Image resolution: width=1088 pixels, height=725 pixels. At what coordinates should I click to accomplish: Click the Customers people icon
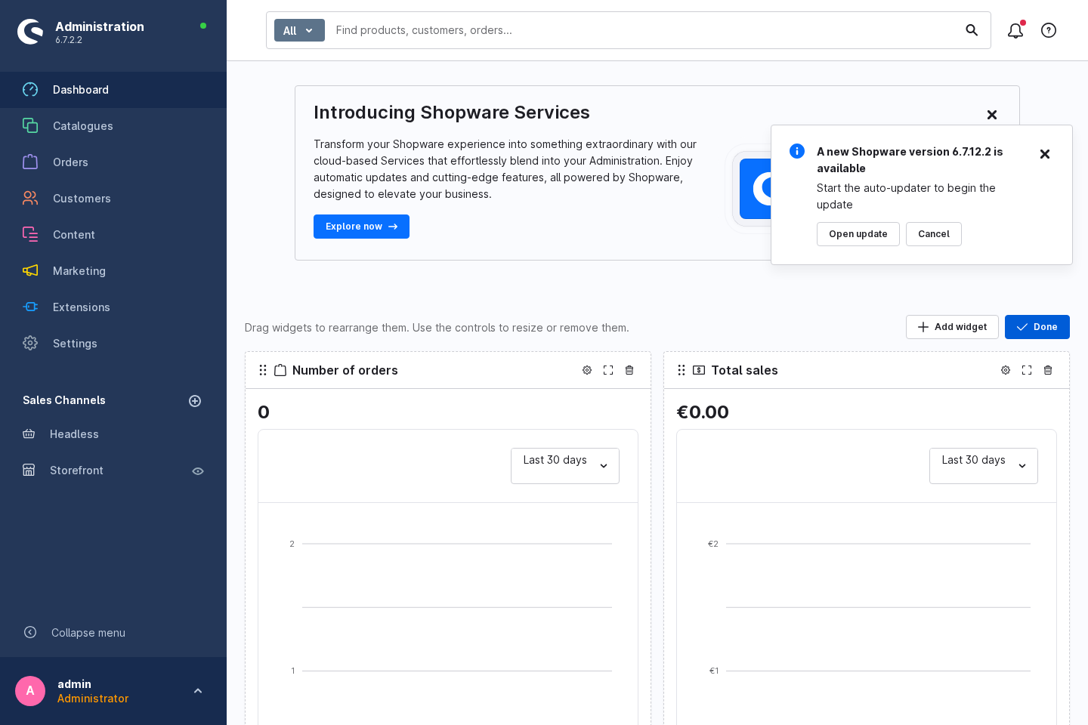[30, 199]
